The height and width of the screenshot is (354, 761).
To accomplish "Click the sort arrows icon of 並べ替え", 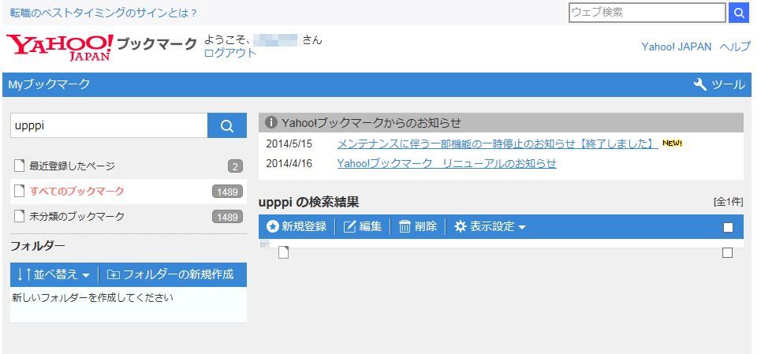I will 24,274.
